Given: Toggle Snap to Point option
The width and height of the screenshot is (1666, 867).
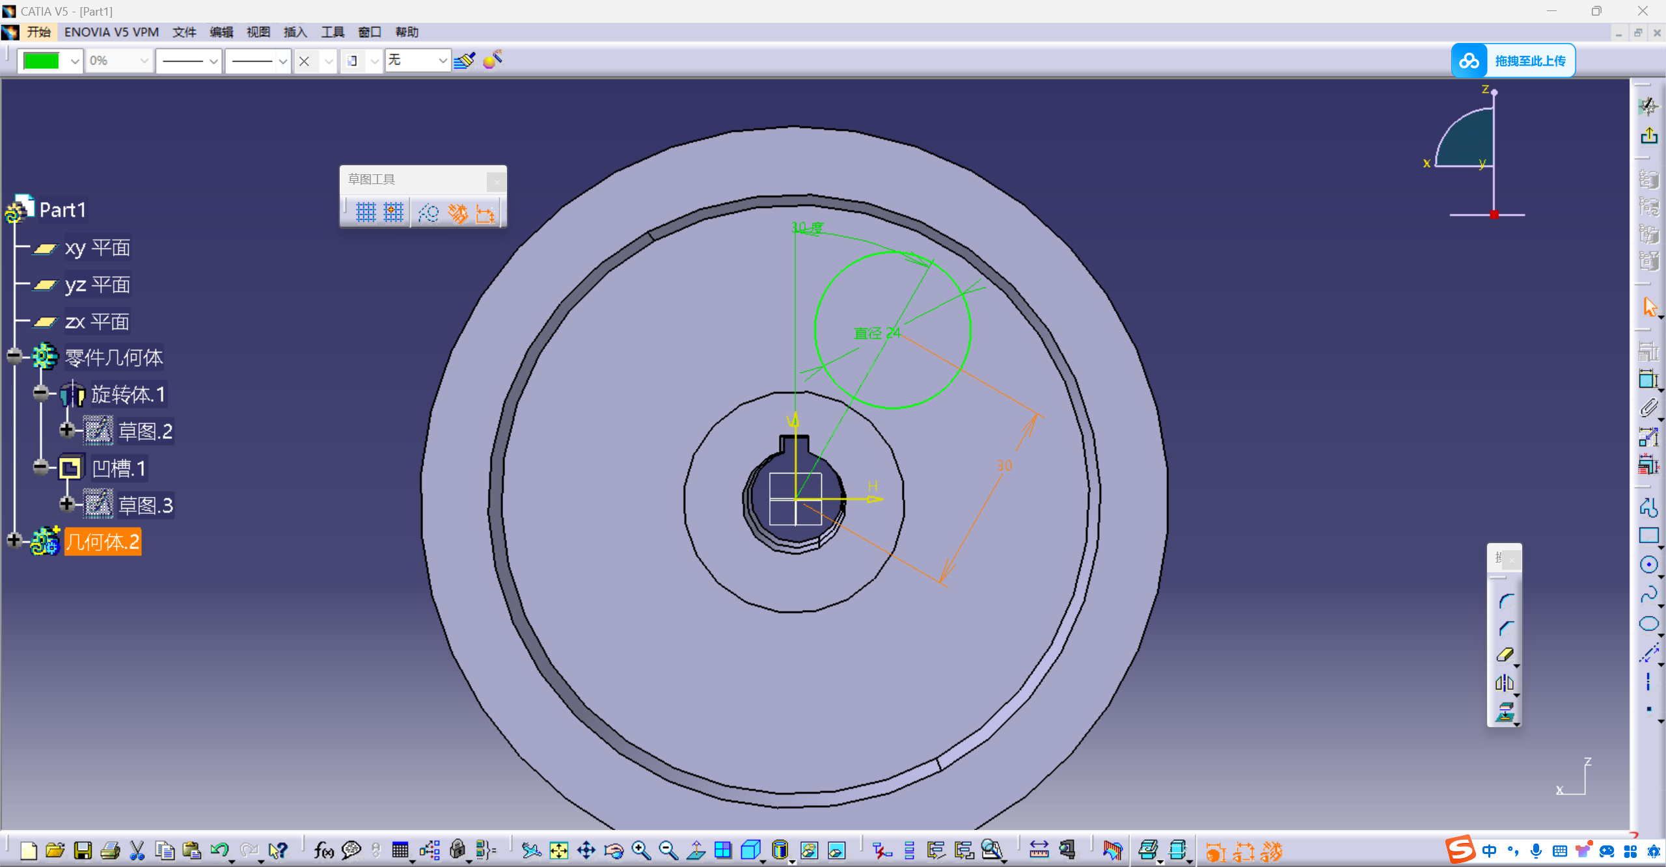Looking at the screenshot, I should click(x=394, y=212).
